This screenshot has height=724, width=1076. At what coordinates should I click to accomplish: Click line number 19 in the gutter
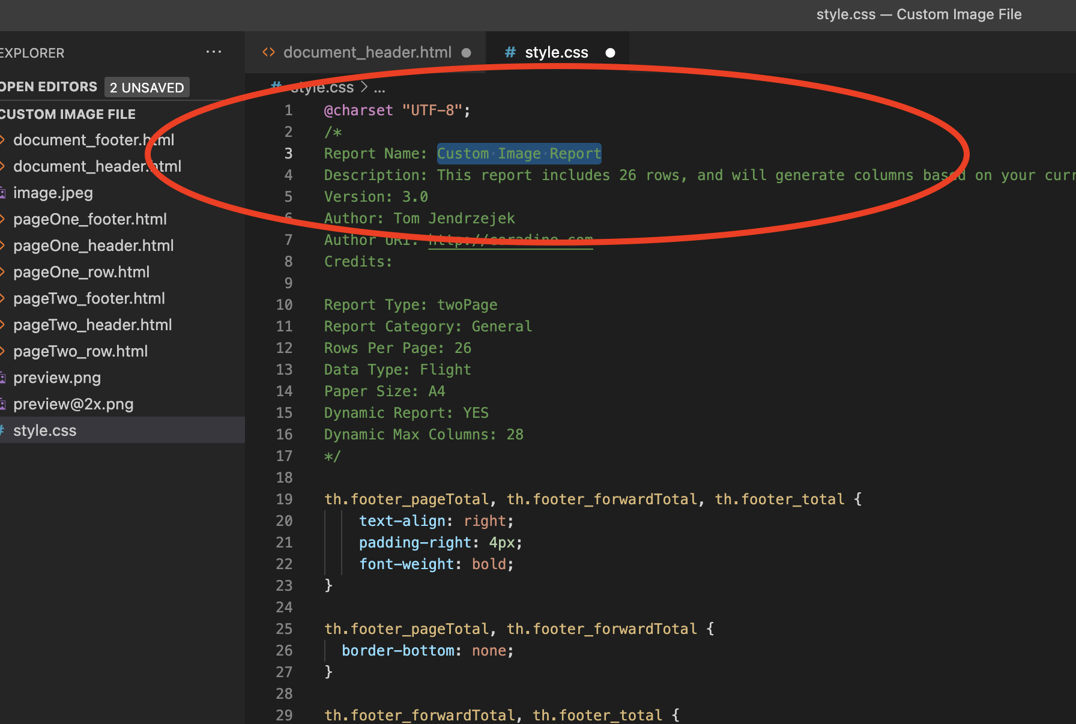click(x=284, y=499)
